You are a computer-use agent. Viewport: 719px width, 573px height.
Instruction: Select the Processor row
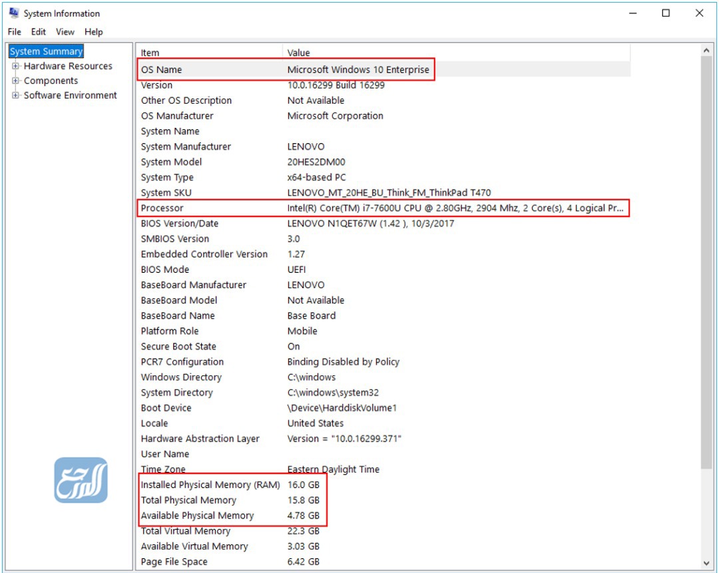382,208
